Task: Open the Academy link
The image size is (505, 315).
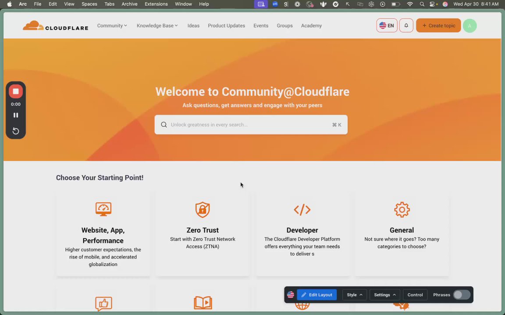Action: (311, 26)
